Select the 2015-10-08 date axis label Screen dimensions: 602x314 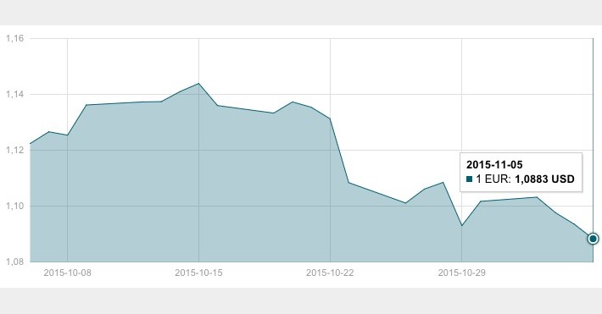pyautogui.click(x=68, y=273)
